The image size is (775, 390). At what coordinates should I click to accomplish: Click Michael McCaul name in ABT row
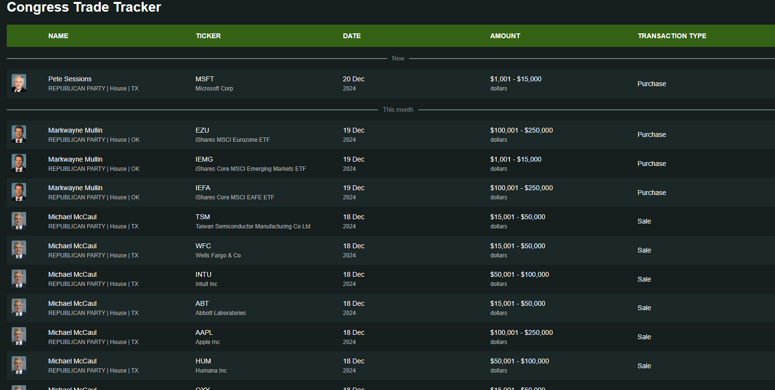73,303
